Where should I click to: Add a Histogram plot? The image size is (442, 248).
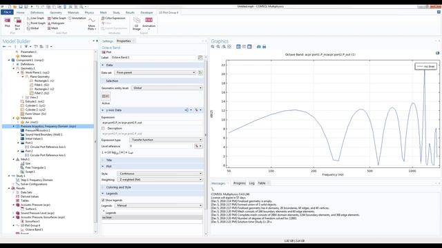56,23
